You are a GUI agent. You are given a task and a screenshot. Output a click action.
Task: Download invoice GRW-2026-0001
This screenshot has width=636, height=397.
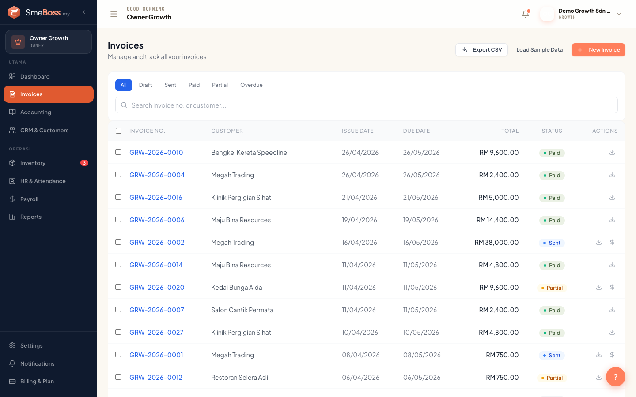599,355
